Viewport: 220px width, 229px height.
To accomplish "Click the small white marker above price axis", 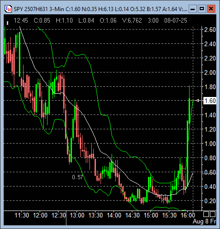I will 7,23.
